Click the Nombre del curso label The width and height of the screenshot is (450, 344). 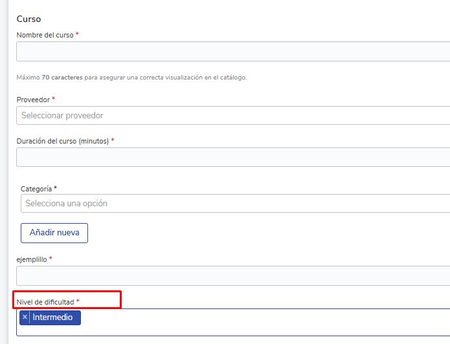pyautogui.click(x=45, y=35)
